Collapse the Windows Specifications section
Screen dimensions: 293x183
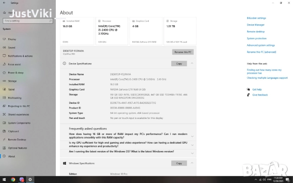pos(192,163)
